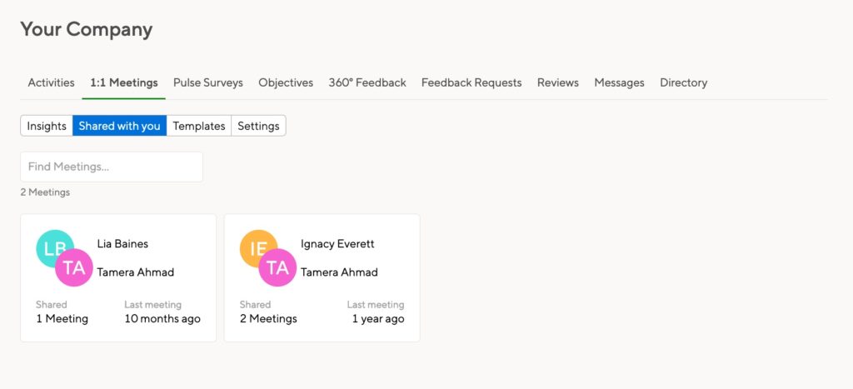Click the pink TA avatar in Lia's card
The width and height of the screenshot is (853, 389).
tap(74, 267)
